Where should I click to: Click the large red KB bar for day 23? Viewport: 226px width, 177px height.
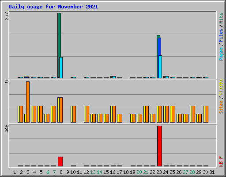point(159,146)
